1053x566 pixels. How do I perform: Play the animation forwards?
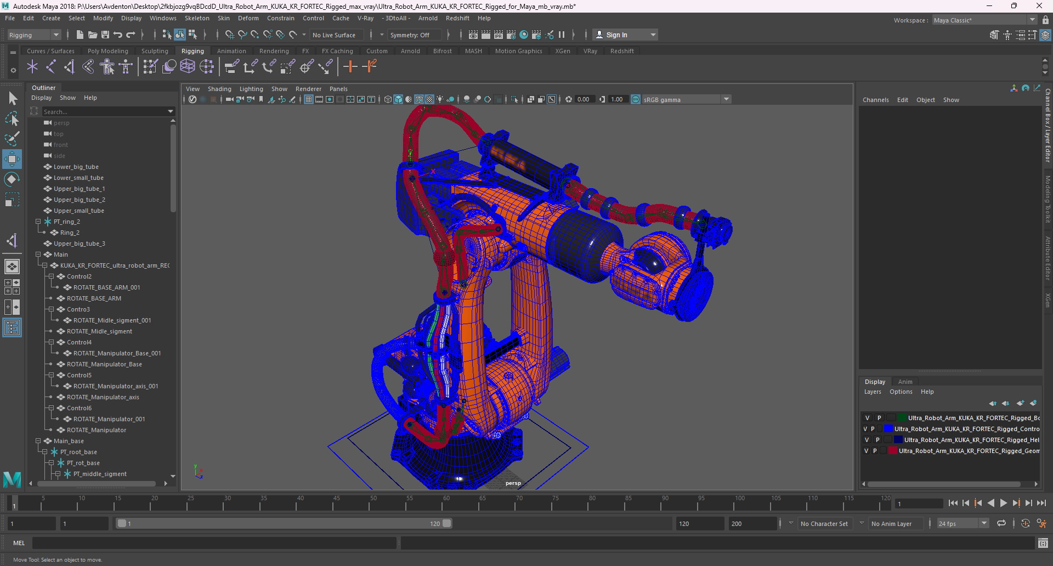pyautogui.click(x=1004, y=503)
